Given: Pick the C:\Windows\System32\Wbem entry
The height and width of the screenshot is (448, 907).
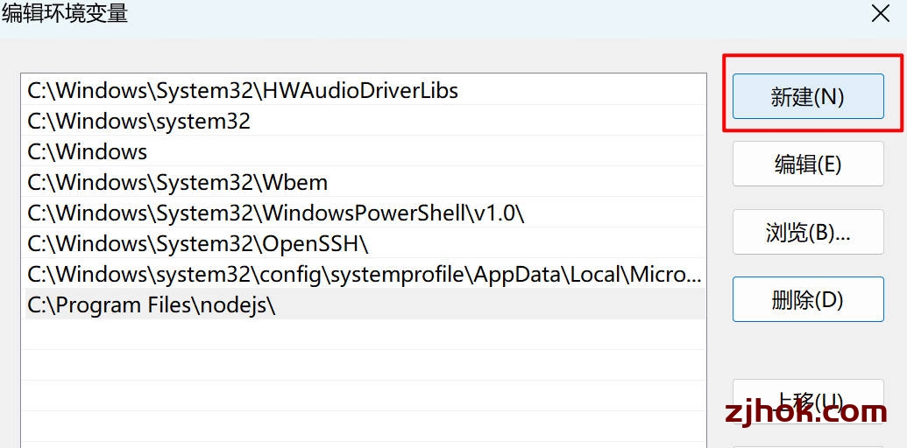Looking at the screenshot, I should pos(365,182).
